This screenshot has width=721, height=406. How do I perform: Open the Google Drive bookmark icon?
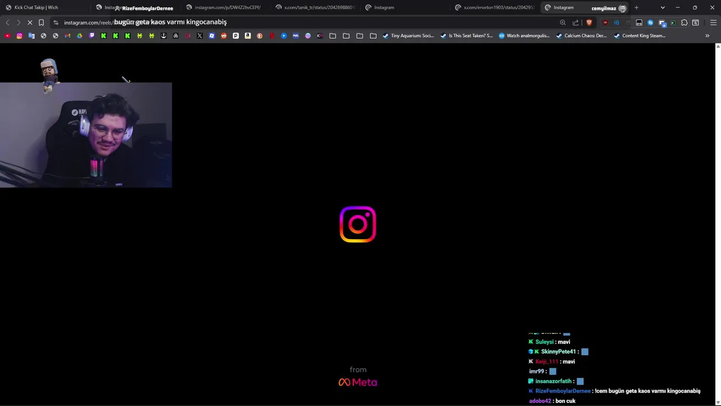[79, 36]
